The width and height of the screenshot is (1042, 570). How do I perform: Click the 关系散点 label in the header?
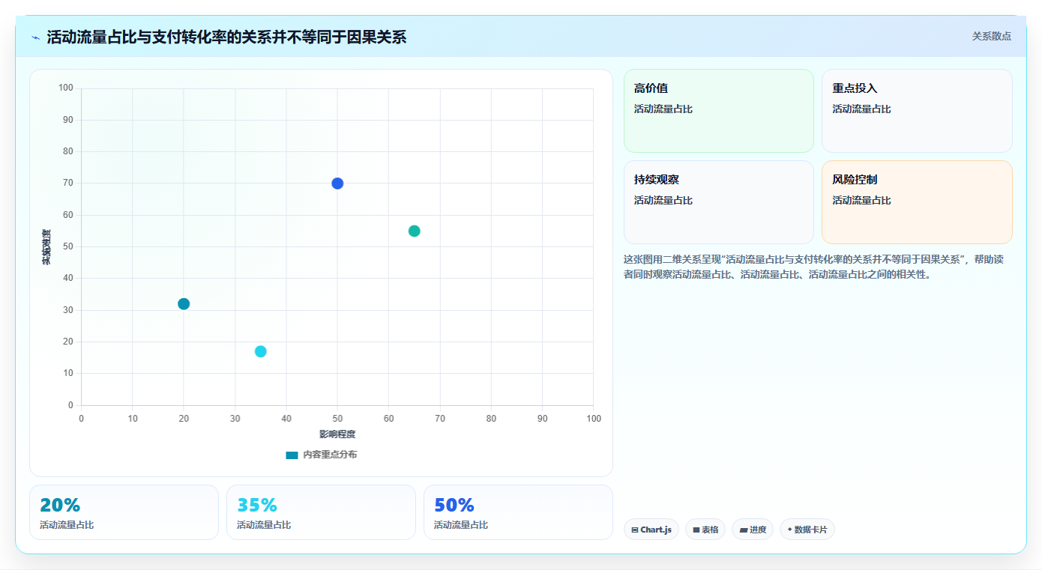click(992, 36)
